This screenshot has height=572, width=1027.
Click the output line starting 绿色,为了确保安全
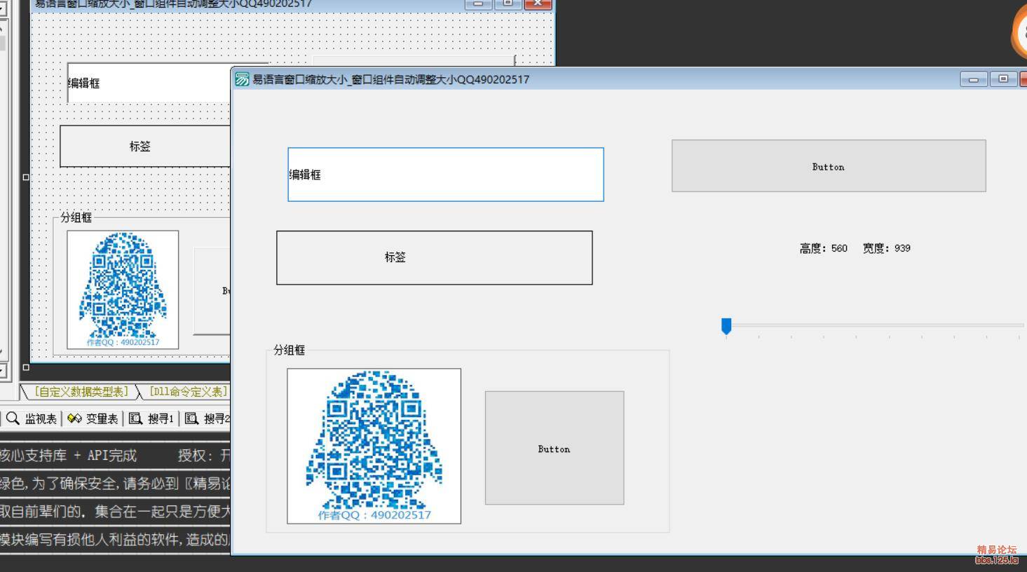115,484
